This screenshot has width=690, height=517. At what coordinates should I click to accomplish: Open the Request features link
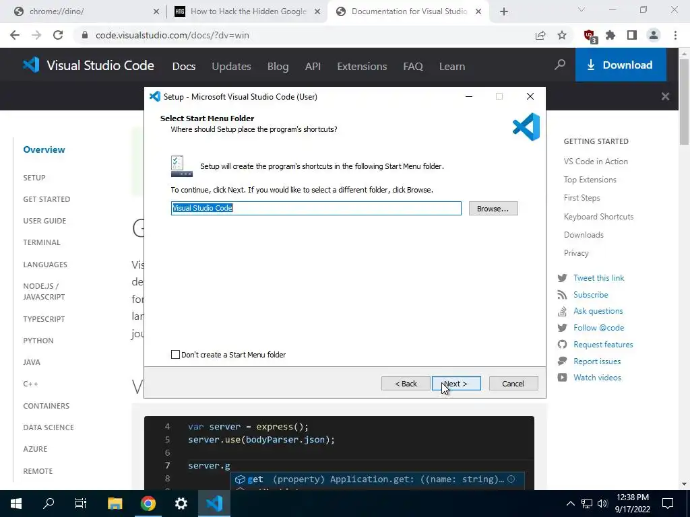point(603,345)
